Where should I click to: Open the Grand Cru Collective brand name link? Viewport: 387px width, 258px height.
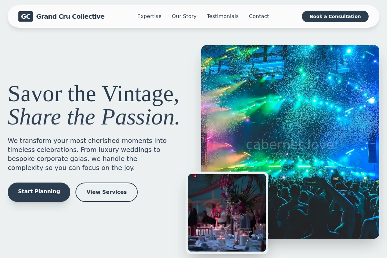(70, 16)
